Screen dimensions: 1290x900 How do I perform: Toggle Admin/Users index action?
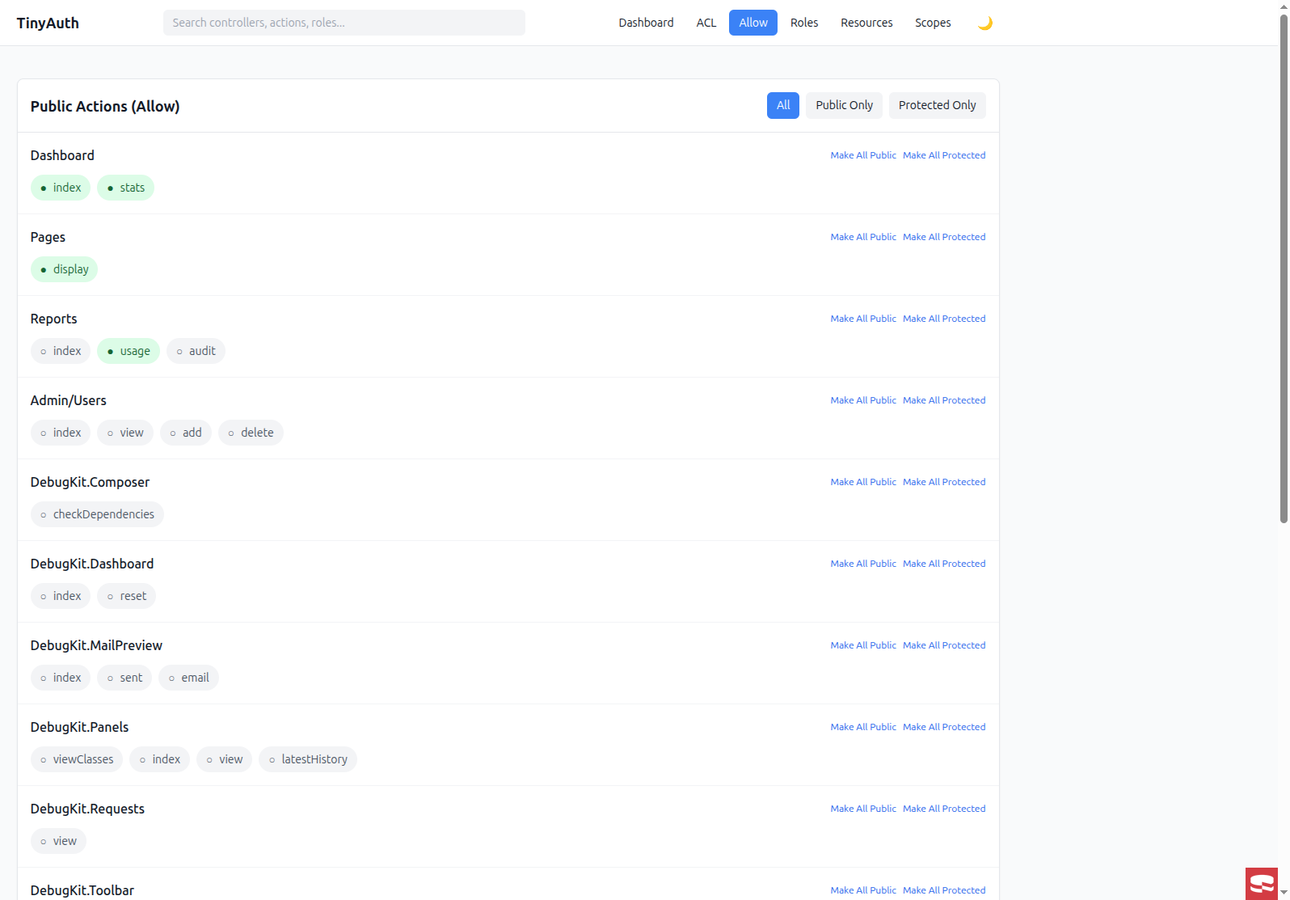61,433
